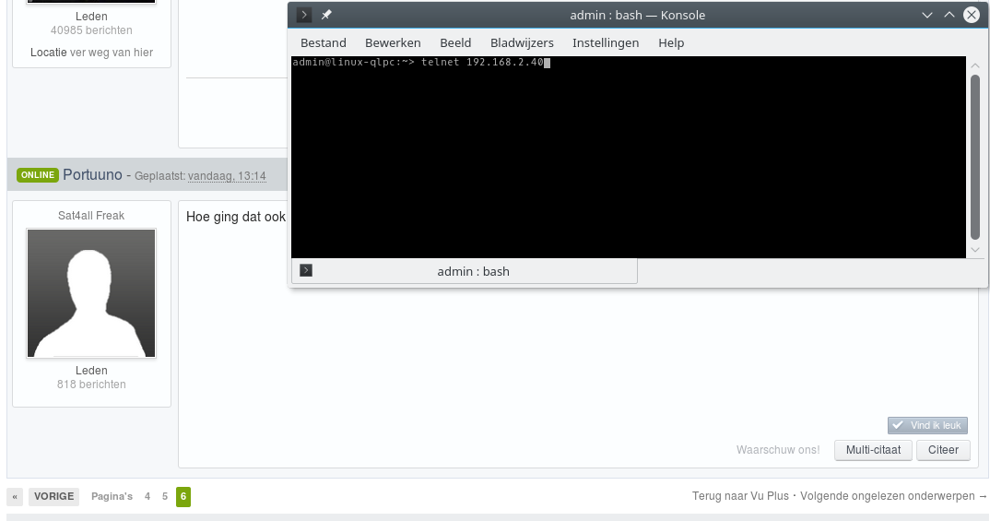
Task: Click the 'vandaag, 13:14' post timestamp
Action: coord(227,176)
